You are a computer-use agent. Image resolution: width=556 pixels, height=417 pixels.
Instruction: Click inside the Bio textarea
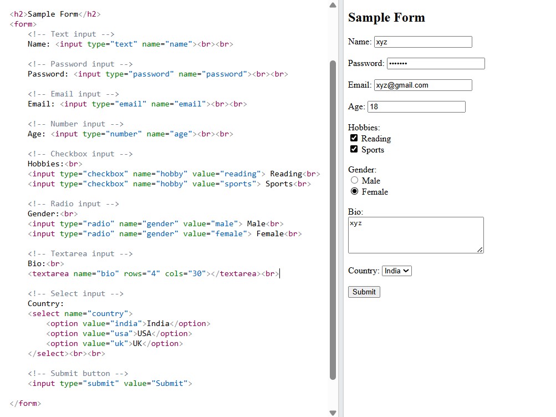[x=416, y=235]
